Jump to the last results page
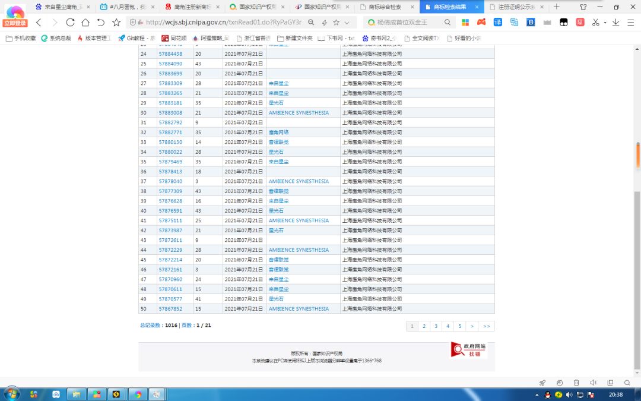Viewport: 641px width, 401px height. click(487, 326)
